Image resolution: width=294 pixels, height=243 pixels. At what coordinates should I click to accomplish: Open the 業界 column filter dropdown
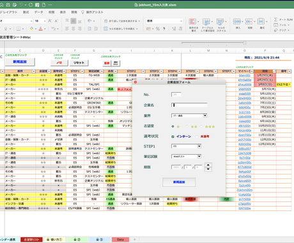coord(33,71)
